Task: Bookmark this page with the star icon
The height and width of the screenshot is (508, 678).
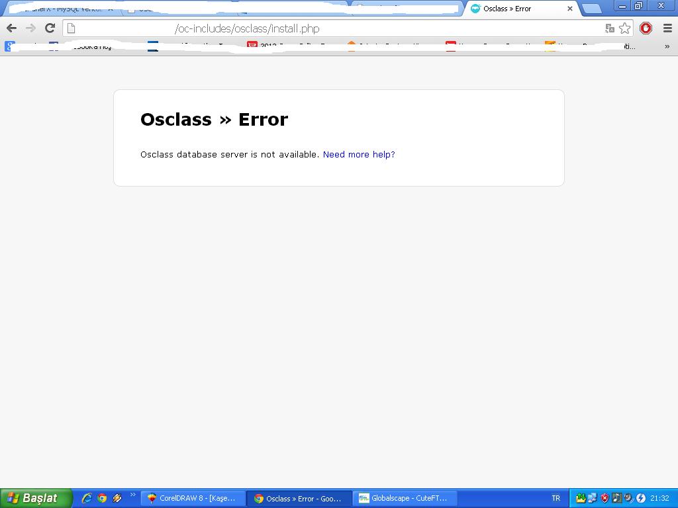Action: click(625, 28)
